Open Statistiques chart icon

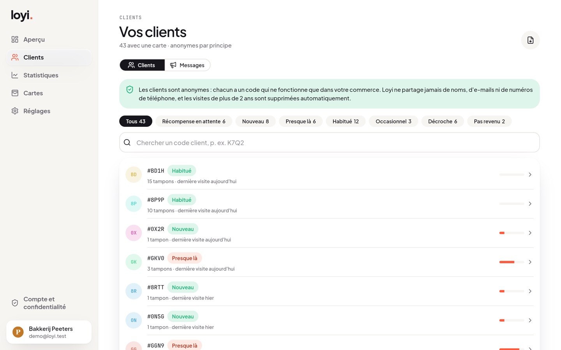tap(15, 75)
